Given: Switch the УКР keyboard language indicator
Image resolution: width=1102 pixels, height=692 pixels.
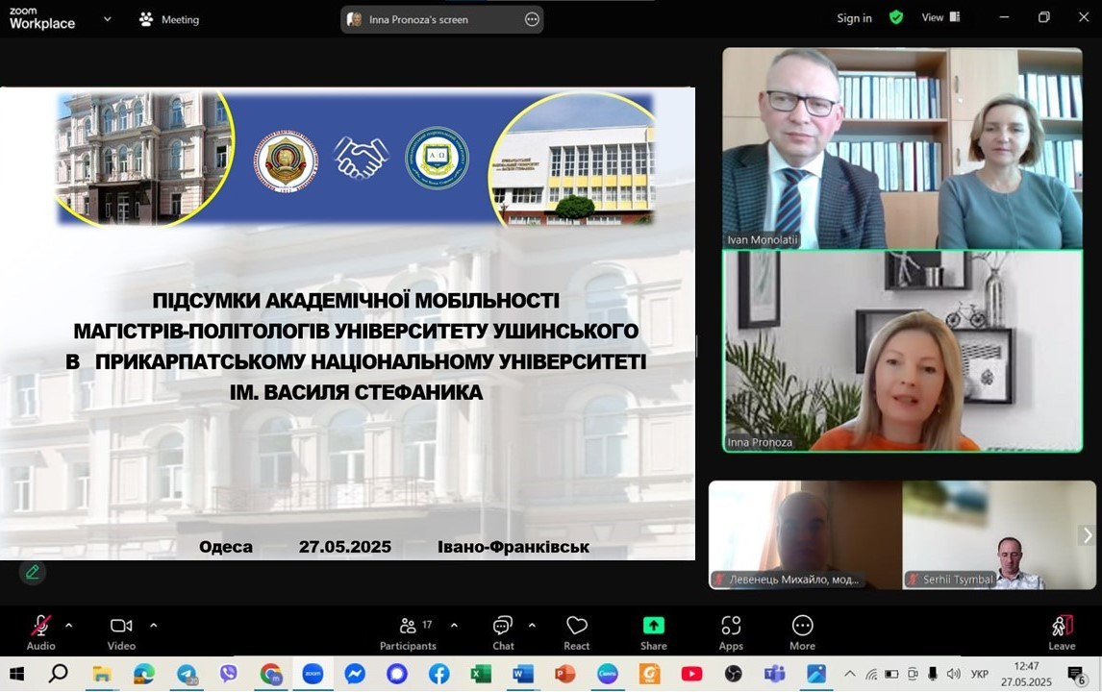Looking at the screenshot, I should [x=980, y=675].
